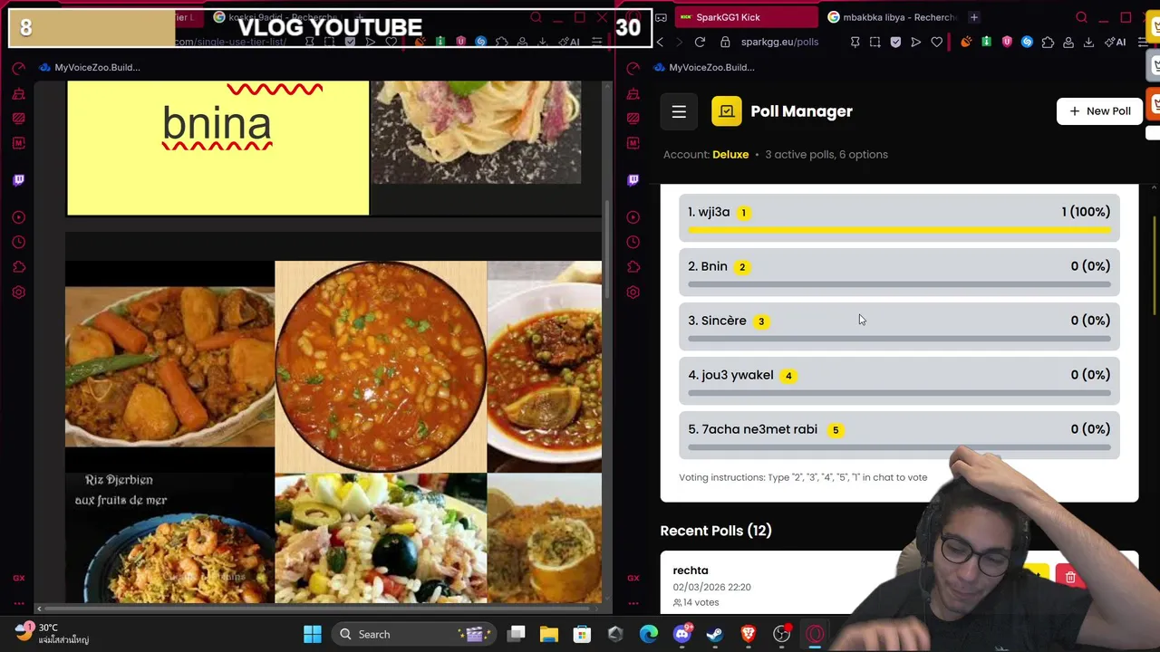This screenshot has height=652, width=1160.
Task: Open the rechta recent poll entry
Action: [779, 585]
